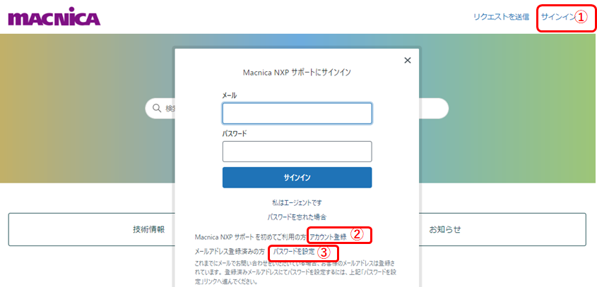Click the Macnica logo
This screenshot has height=287, width=597.
point(54,18)
